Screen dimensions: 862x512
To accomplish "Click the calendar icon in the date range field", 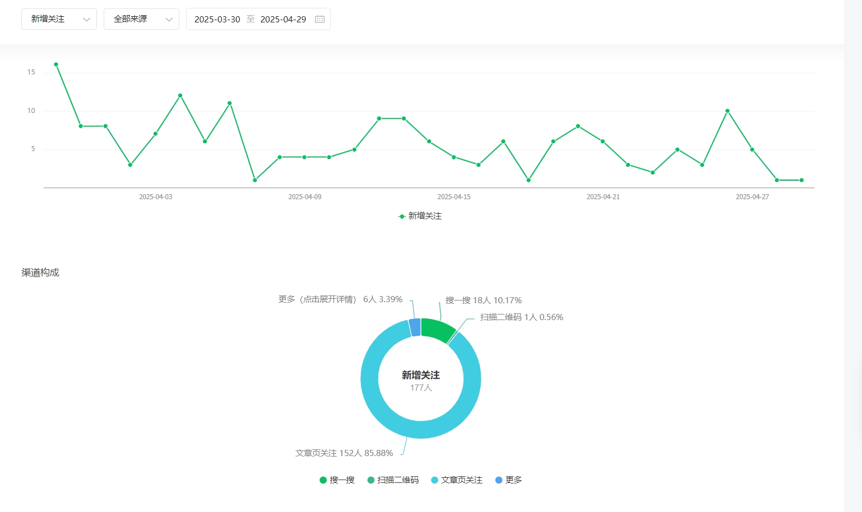I will pos(319,19).
